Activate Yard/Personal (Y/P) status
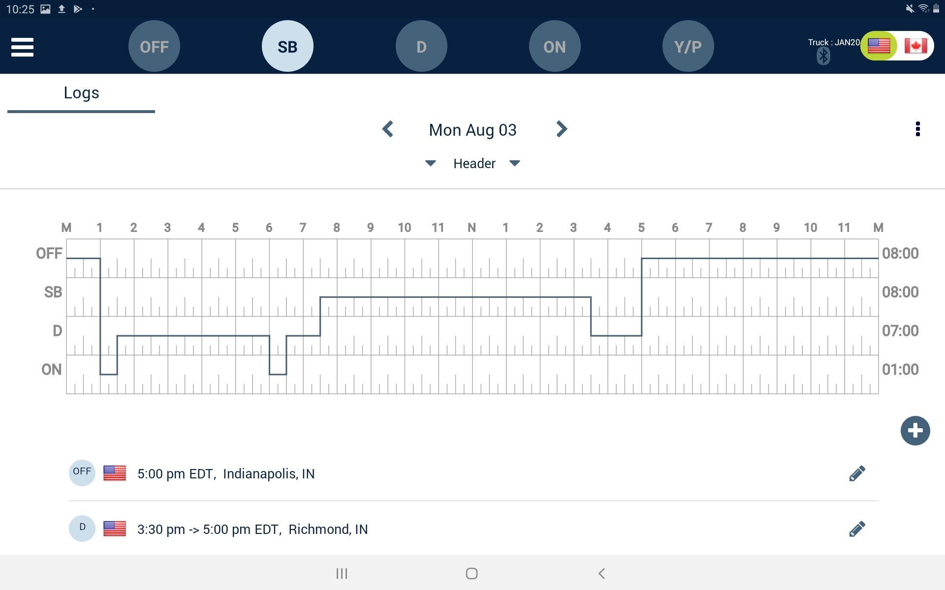This screenshot has height=590, width=945. (688, 46)
